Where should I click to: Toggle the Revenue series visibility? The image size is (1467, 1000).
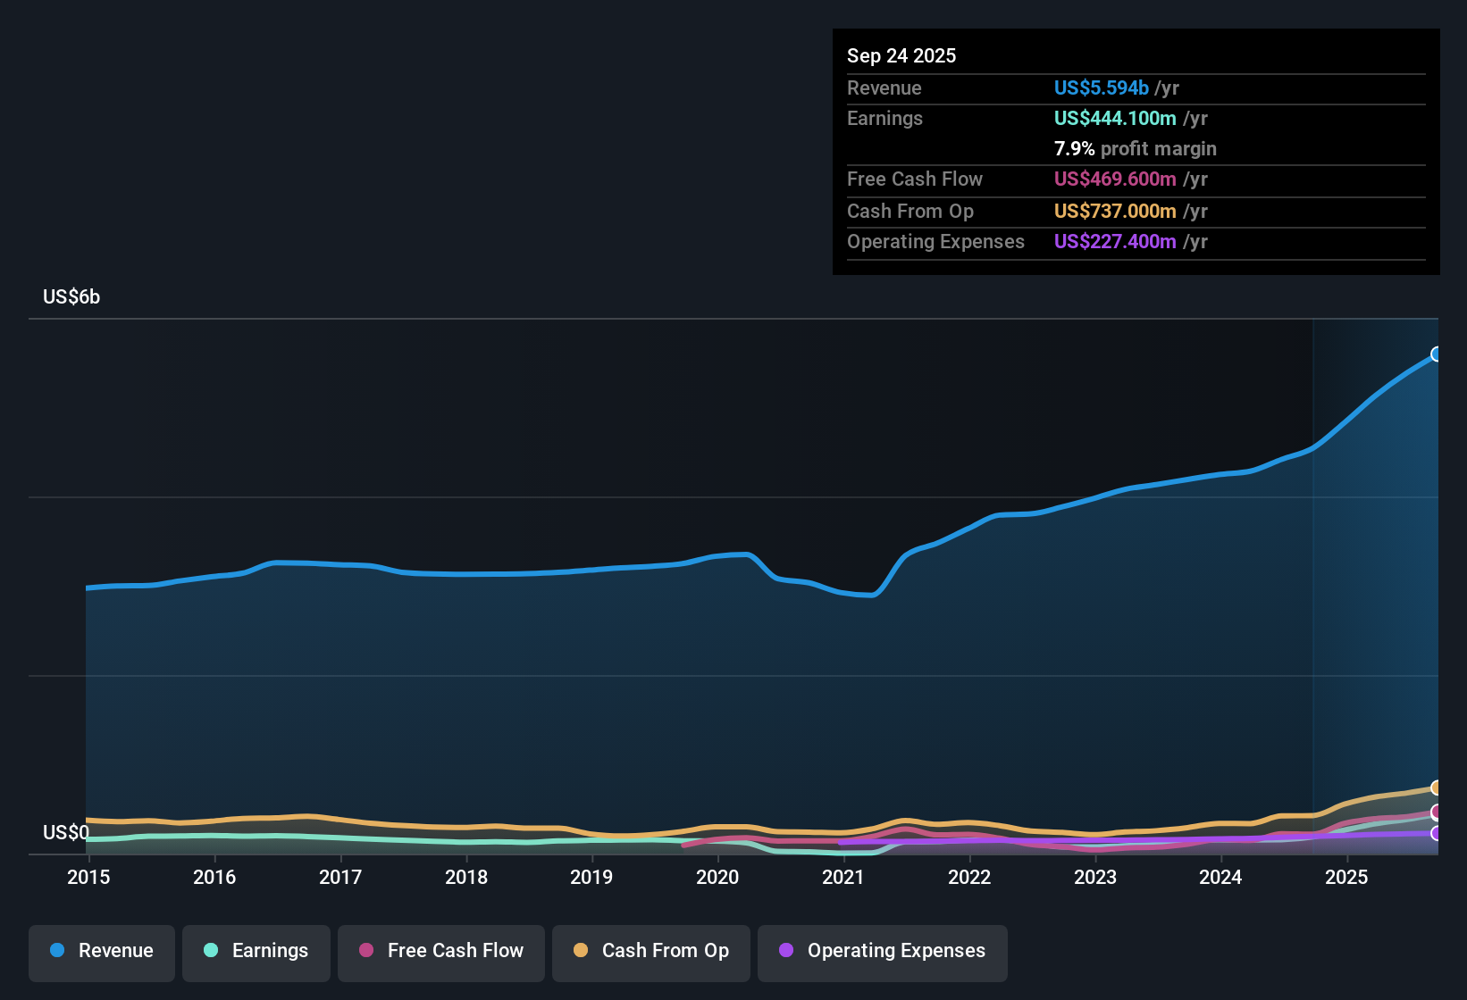tap(101, 953)
